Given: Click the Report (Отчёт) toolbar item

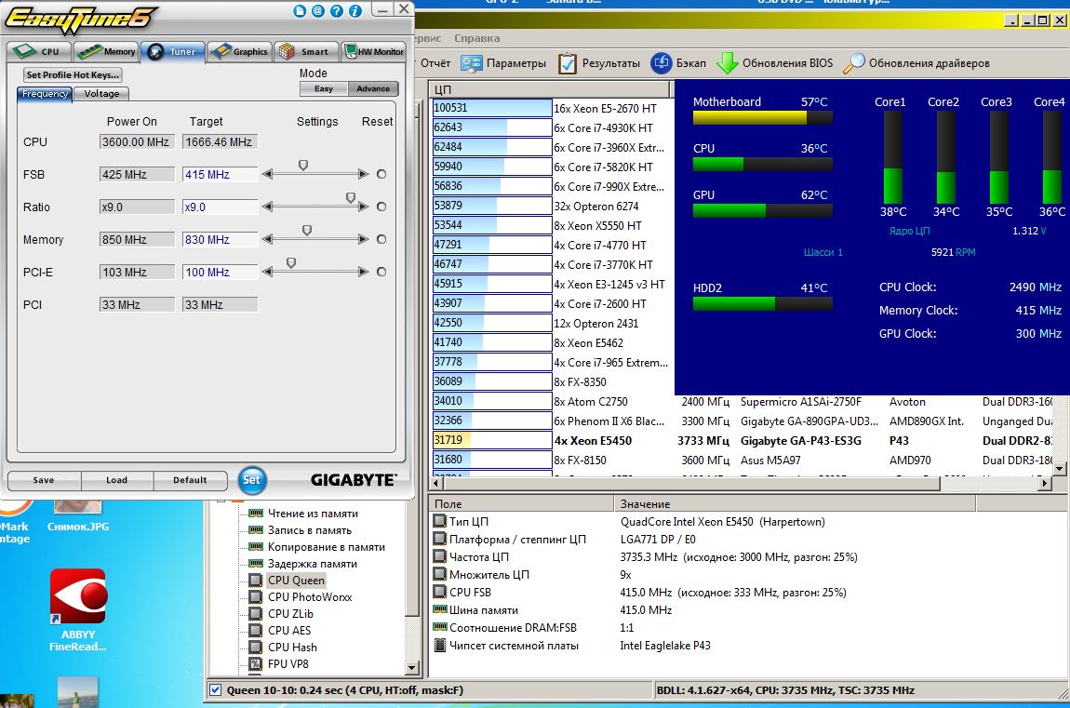Looking at the screenshot, I should pos(435,63).
